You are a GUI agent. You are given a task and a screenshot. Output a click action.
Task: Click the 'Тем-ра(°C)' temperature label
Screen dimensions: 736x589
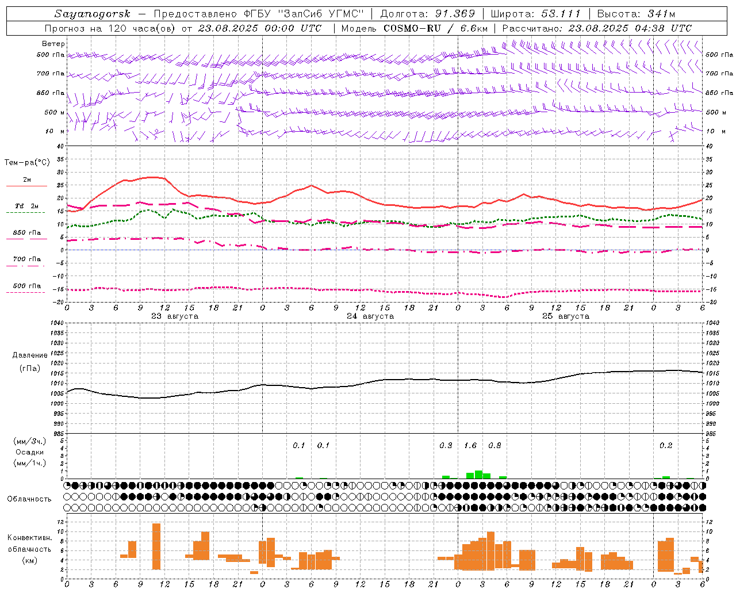point(27,163)
